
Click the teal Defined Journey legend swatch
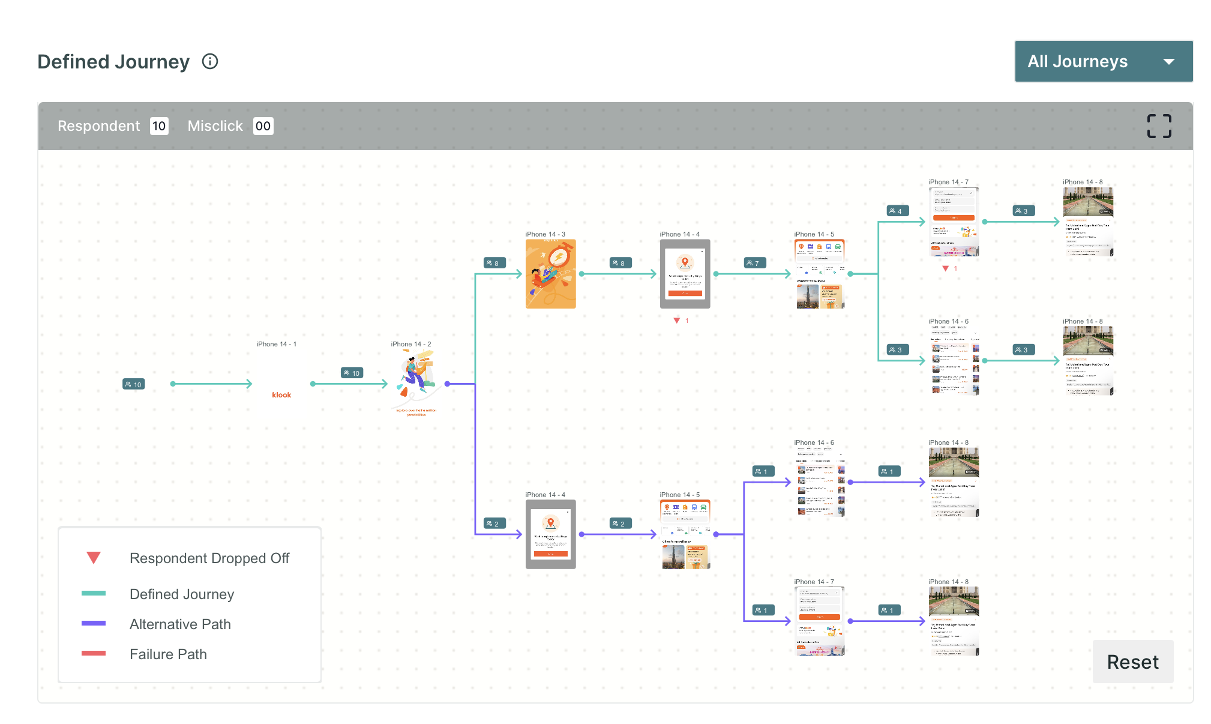(x=94, y=593)
